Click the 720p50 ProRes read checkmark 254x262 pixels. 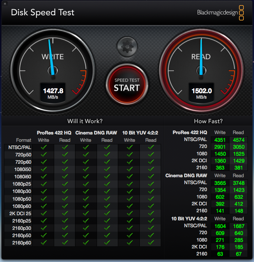click(65, 155)
